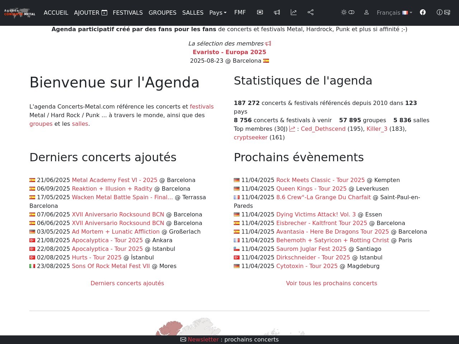
Task: Click the world map image below the divider
Action: 229,326
